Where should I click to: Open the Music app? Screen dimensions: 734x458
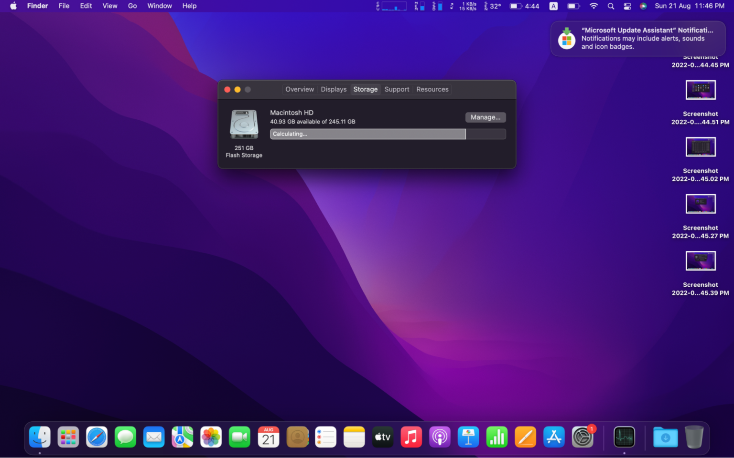pos(411,437)
